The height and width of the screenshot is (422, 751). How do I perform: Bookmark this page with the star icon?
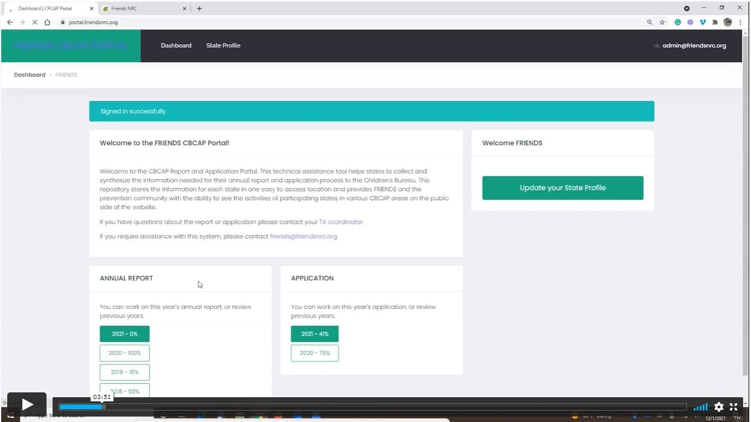(x=662, y=22)
